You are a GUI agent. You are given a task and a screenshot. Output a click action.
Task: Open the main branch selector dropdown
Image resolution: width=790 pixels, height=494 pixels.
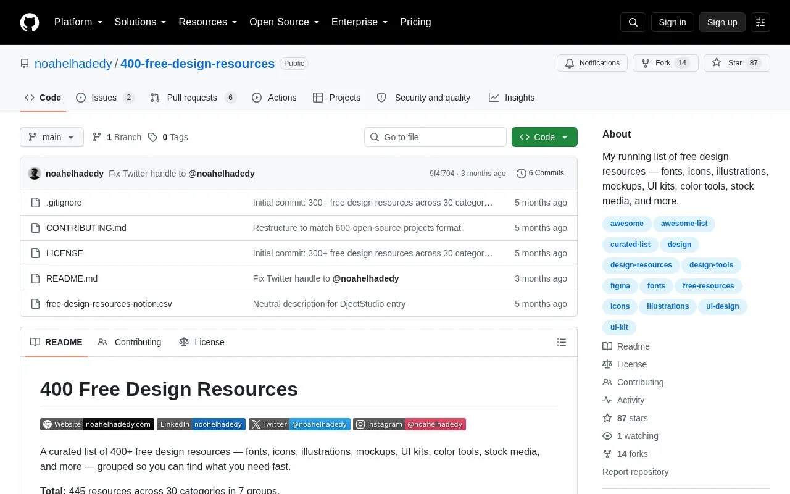tap(52, 137)
